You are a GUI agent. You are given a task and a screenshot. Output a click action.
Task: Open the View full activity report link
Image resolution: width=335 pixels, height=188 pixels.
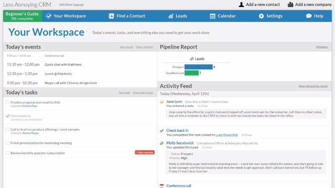[x=313, y=86]
